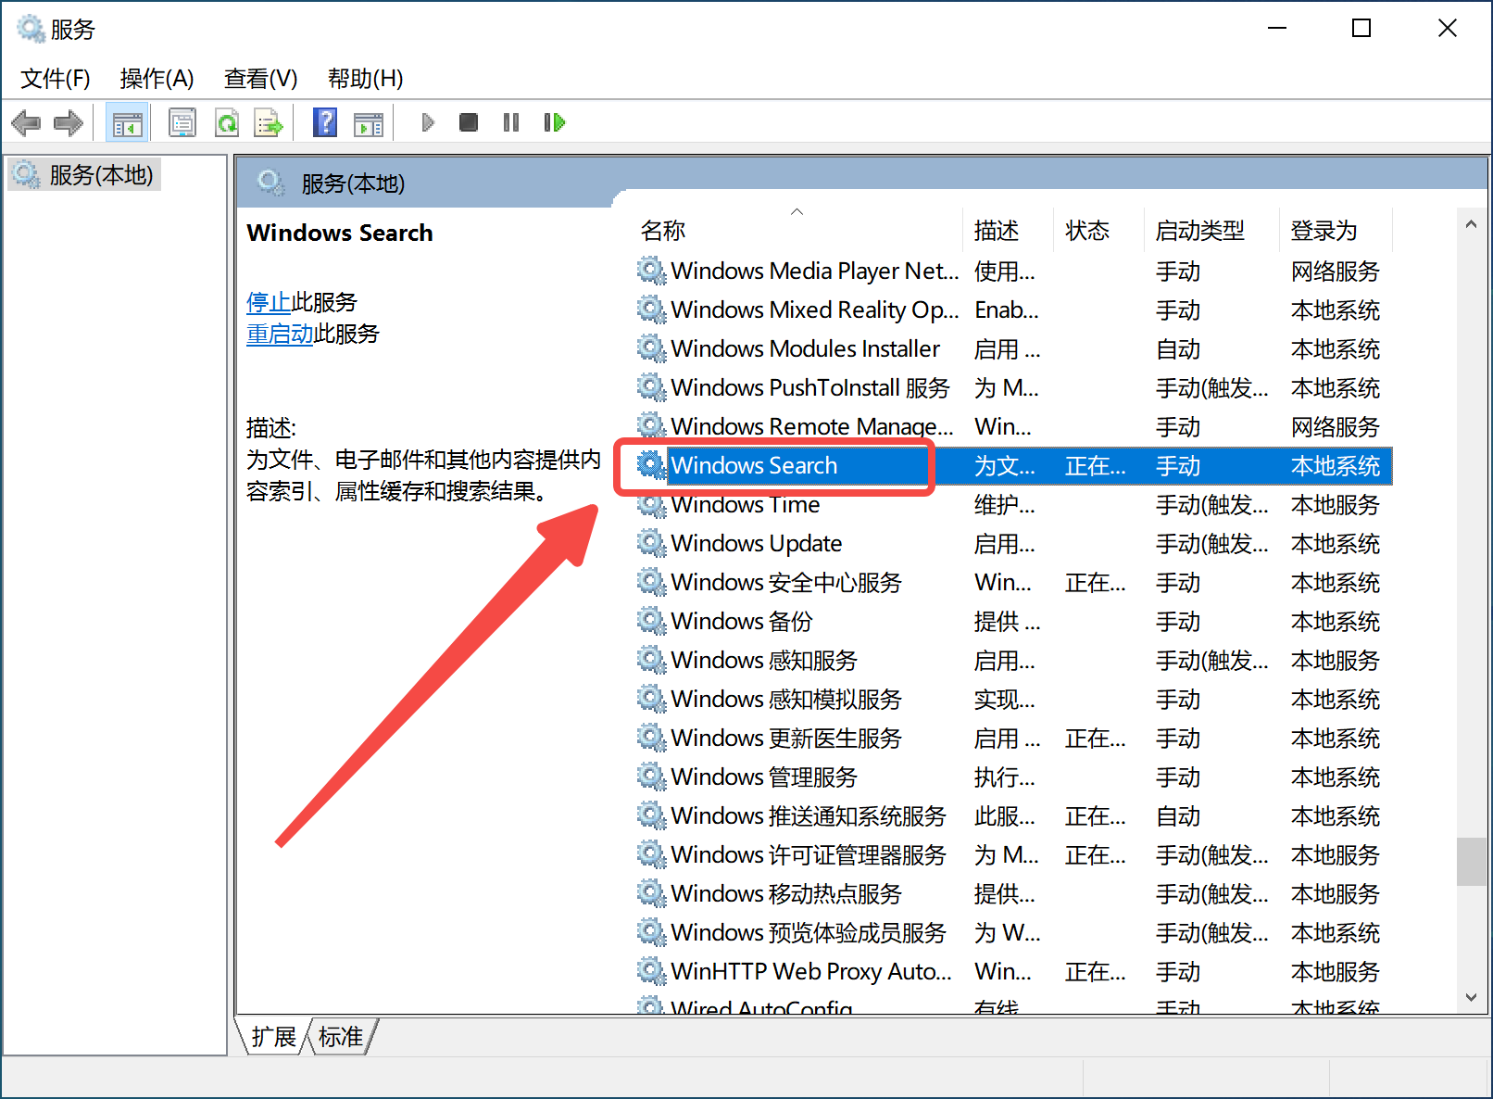Toggle the console tree visibility icon
The image size is (1493, 1099).
click(x=126, y=121)
